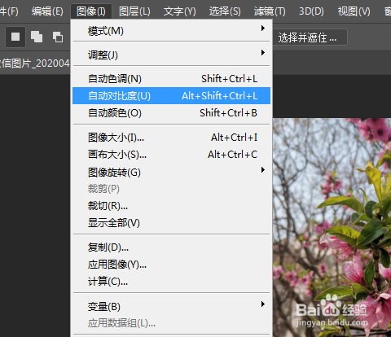
Task: Select the Subtract from selection icon
Action: tap(58, 37)
